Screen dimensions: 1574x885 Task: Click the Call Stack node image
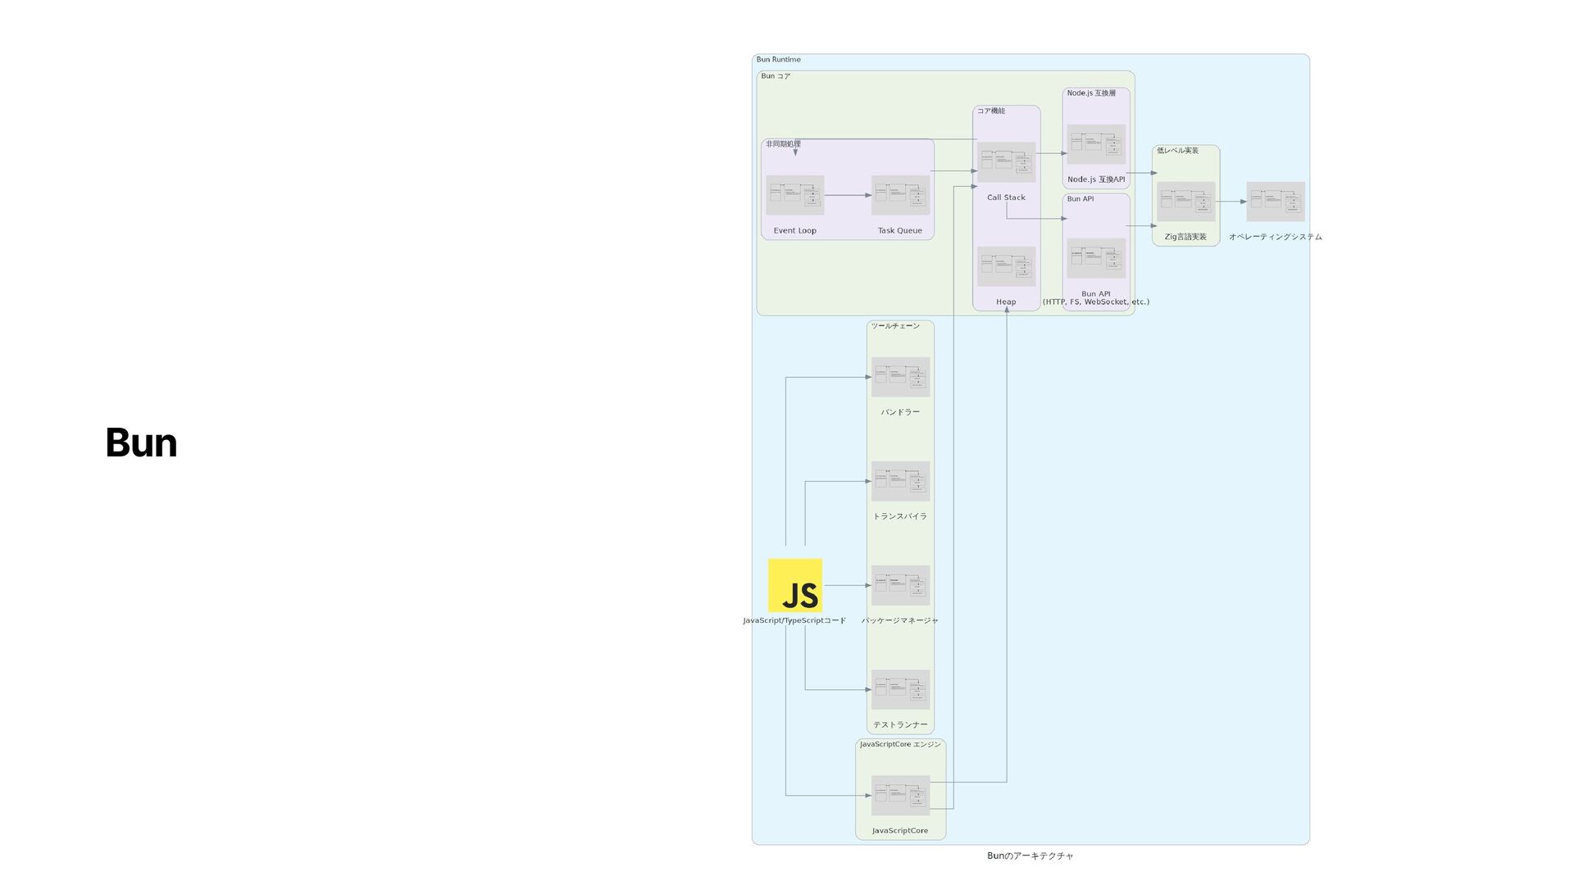click(1006, 162)
